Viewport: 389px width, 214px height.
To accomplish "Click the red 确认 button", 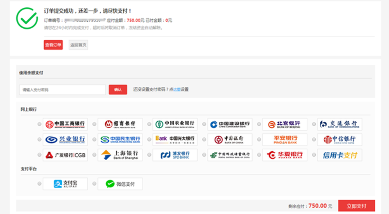I will [x=118, y=90].
